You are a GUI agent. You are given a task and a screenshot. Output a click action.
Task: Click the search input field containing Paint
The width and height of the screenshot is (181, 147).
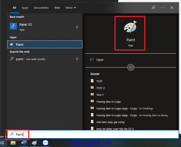point(93,134)
